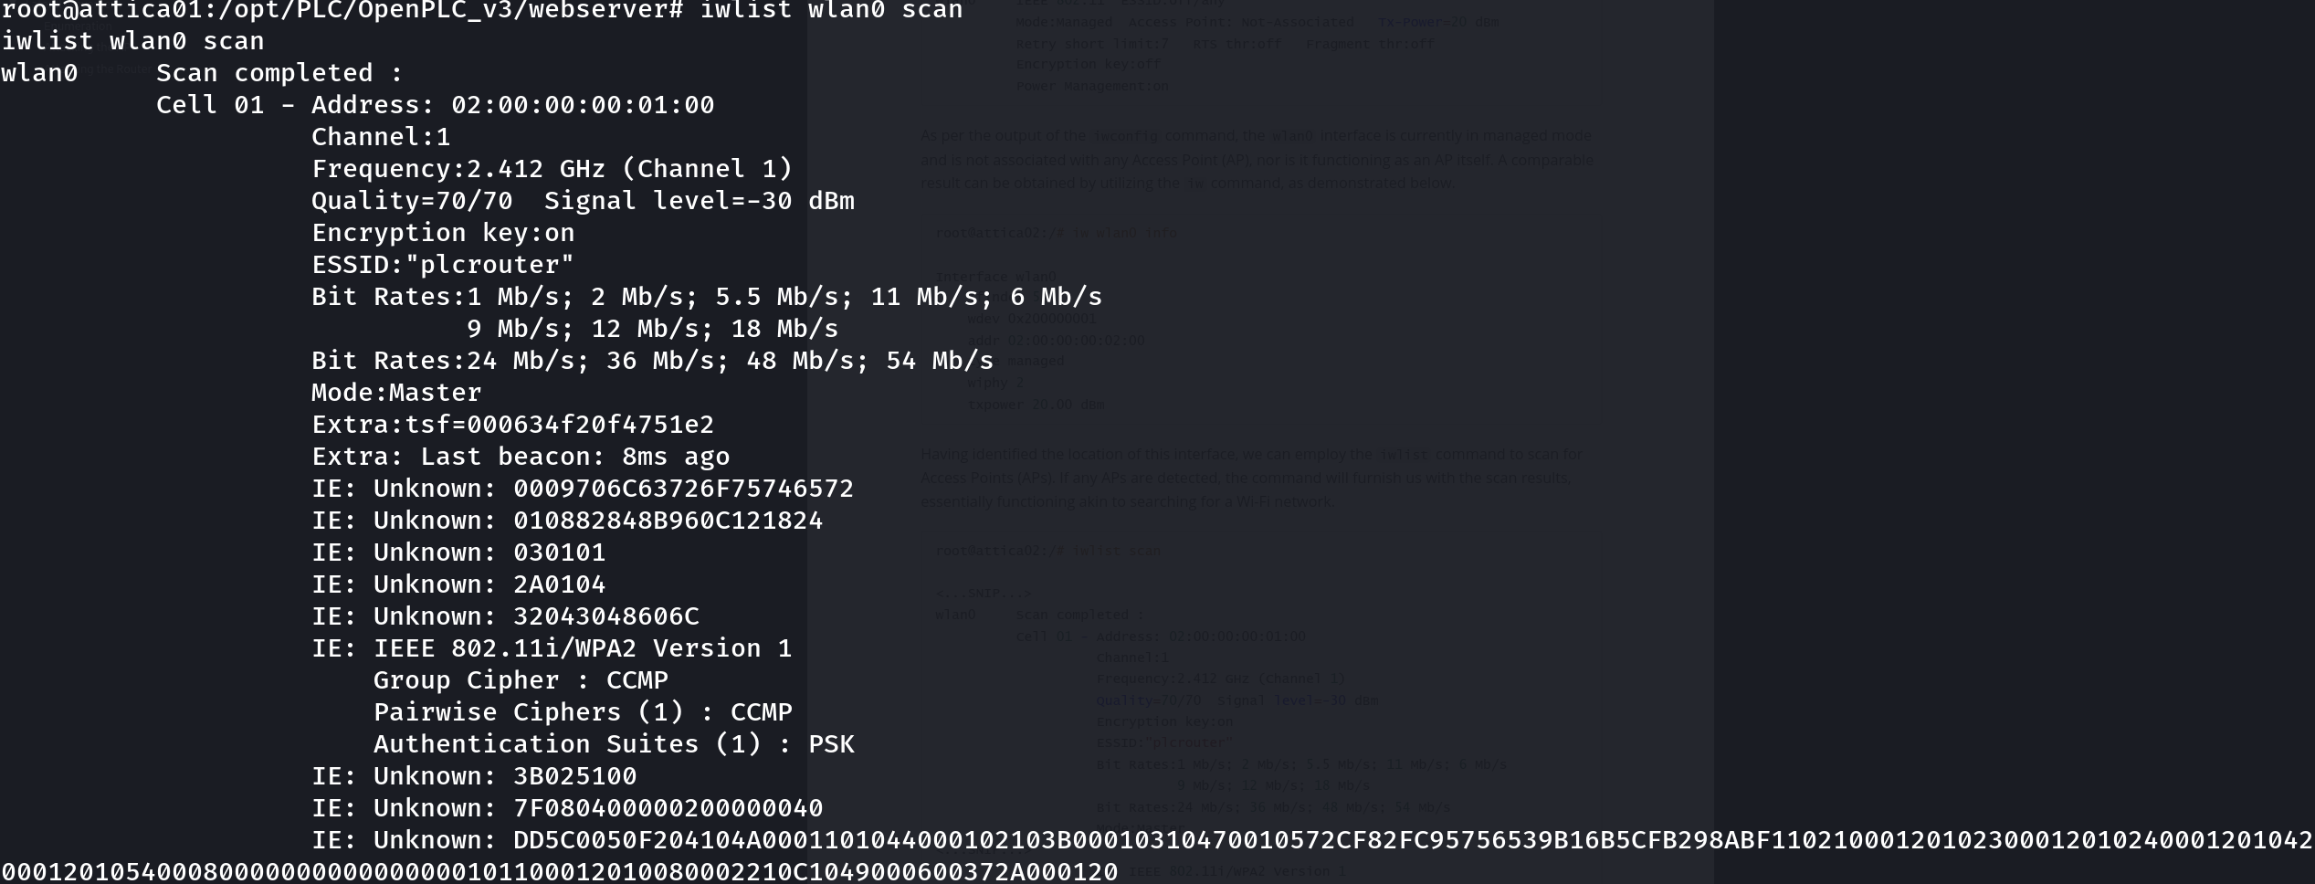This screenshot has width=2315, height=884.
Task: Select the Quality=70/70 text
Action: point(412,201)
